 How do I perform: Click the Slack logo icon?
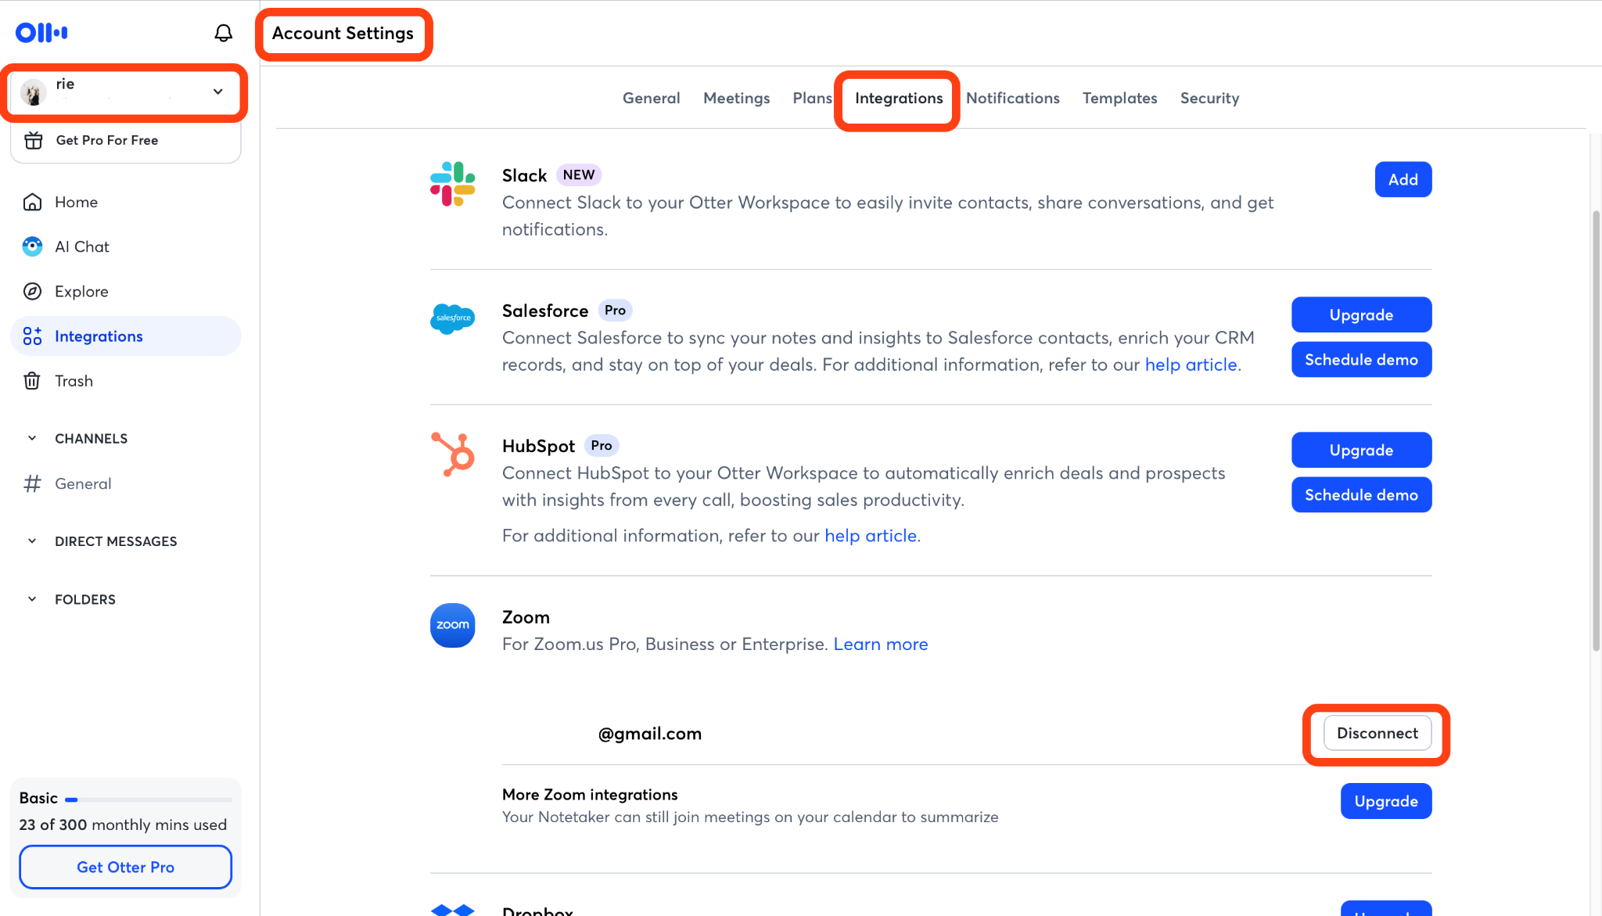click(x=453, y=185)
